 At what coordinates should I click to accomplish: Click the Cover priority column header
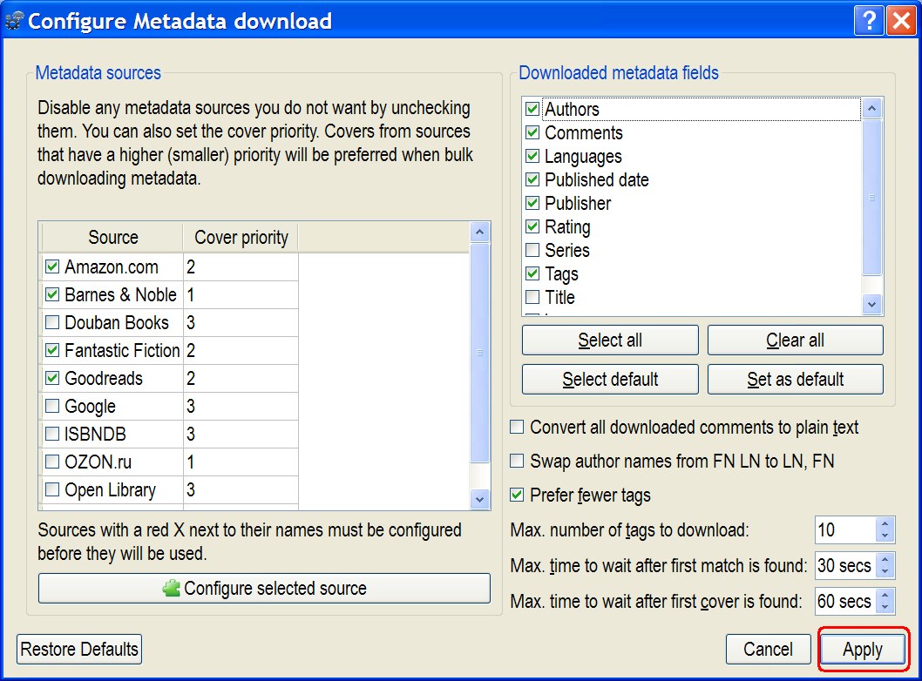pos(241,238)
